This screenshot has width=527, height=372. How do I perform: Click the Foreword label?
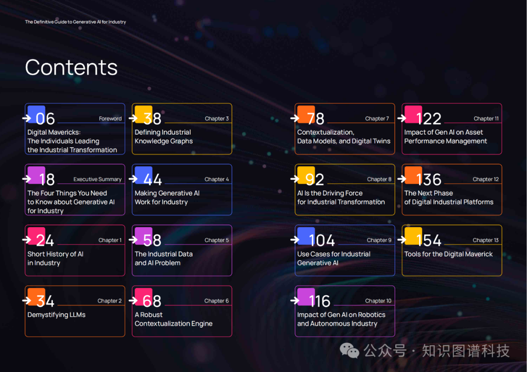coord(110,118)
